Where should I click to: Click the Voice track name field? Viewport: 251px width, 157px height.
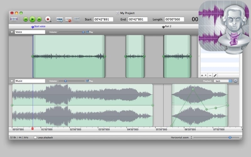30,32
